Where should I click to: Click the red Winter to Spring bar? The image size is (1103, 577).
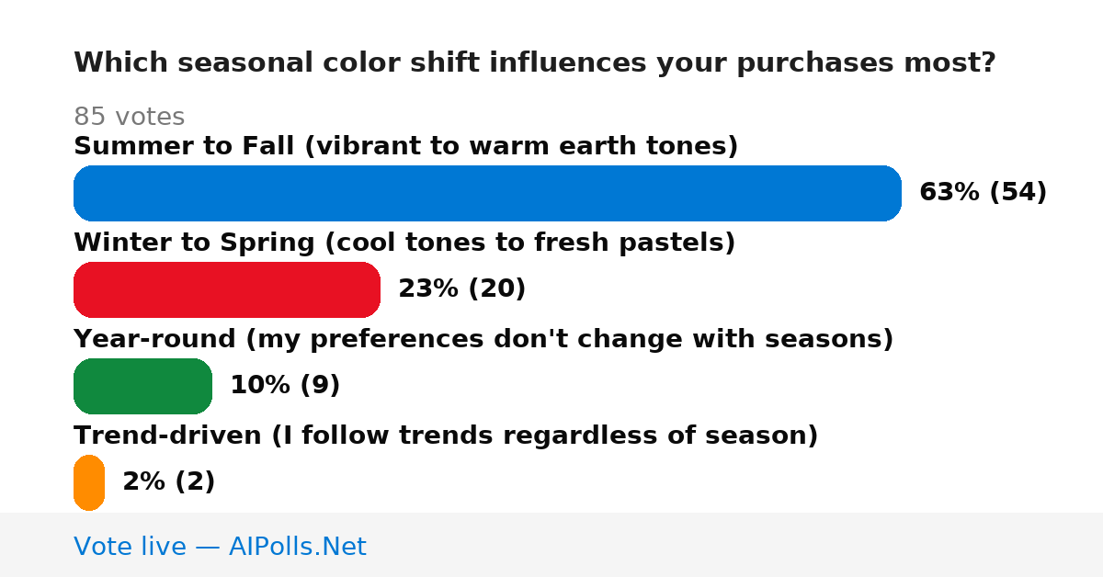click(227, 289)
